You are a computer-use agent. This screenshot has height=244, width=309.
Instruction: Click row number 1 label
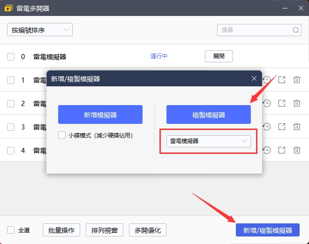click(x=23, y=80)
